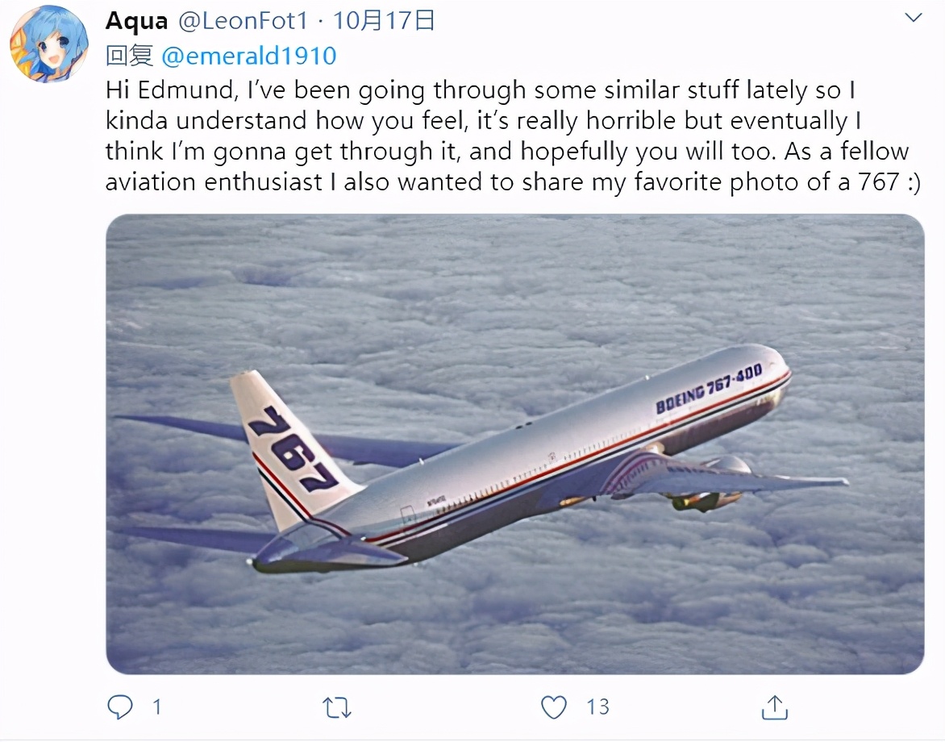Open Aqua's anime profile avatar
This screenshot has height=742, width=945.
(x=49, y=44)
